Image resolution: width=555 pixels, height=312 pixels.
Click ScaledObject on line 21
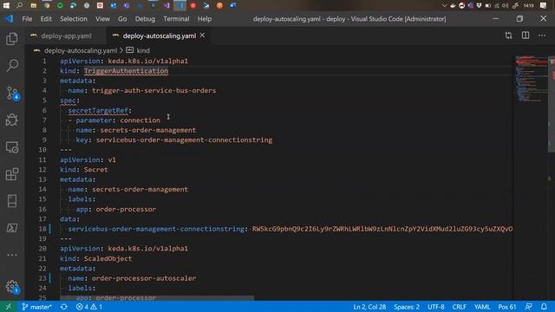pyautogui.click(x=108, y=258)
